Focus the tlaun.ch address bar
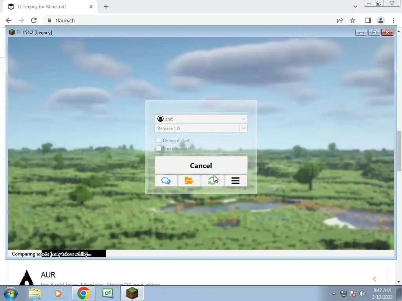 190,20
